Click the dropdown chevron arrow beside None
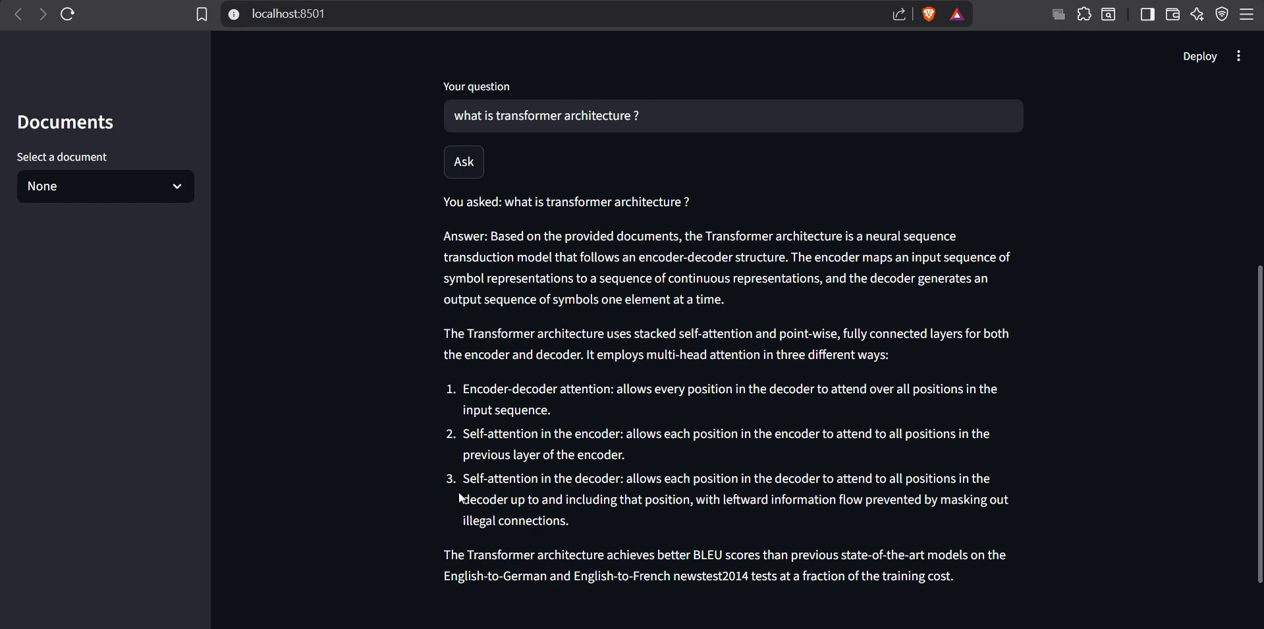The width and height of the screenshot is (1264, 629). (x=177, y=186)
